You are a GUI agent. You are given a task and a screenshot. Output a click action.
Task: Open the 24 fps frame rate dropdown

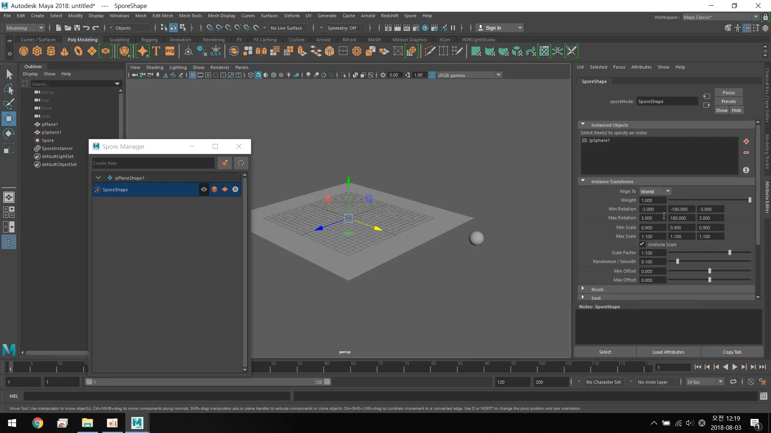[704, 382]
